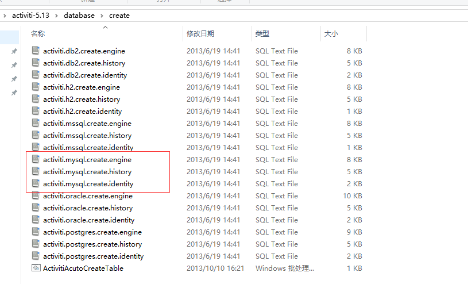Click the activiti.db2.create.engine file icon
Screen dimensions: 468x284
pyautogui.click(x=36, y=51)
